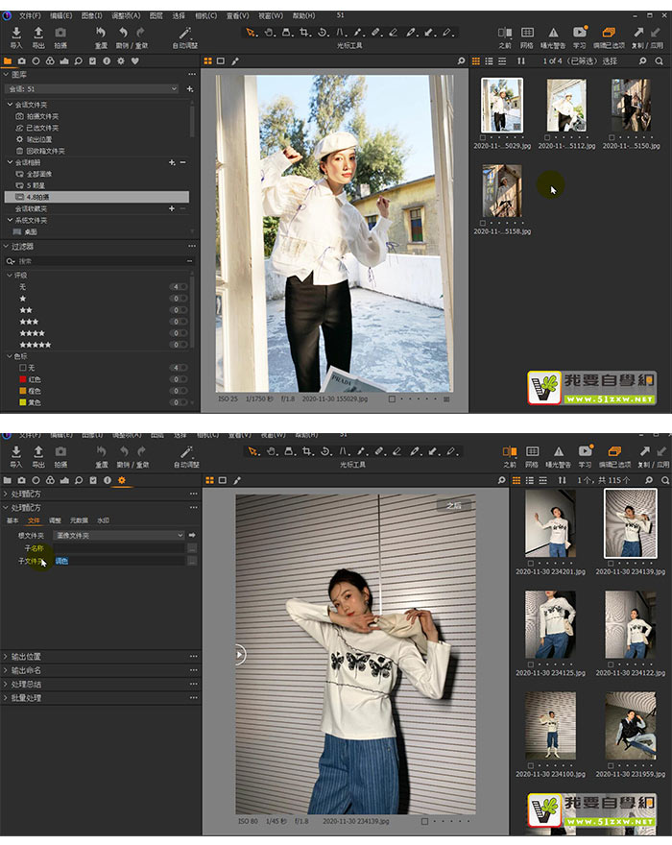
Task: Click 自动调整 magic wand in upper window
Action: 185,33
